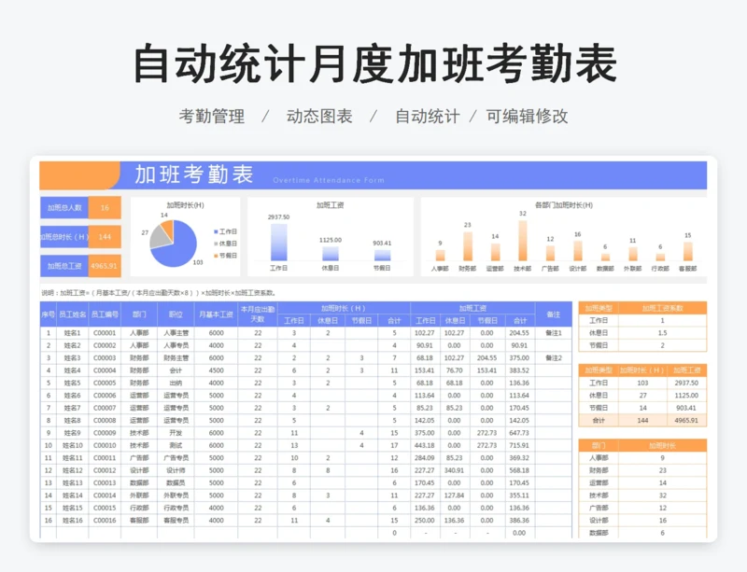Screen dimensions: 747x572
Task: Select the 340.91 rest-day pay cell
Action: click(454, 470)
